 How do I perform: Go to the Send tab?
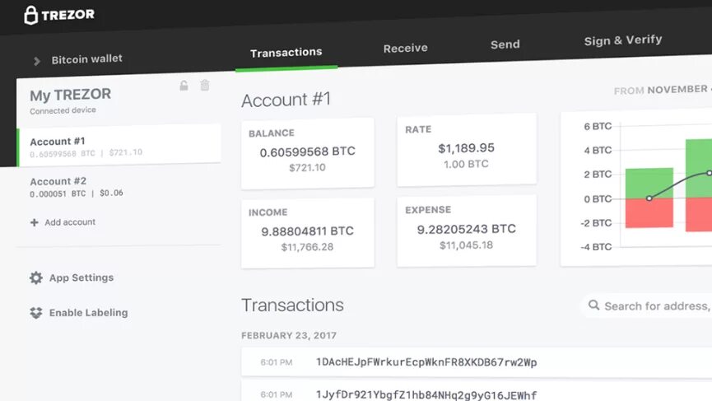point(505,44)
